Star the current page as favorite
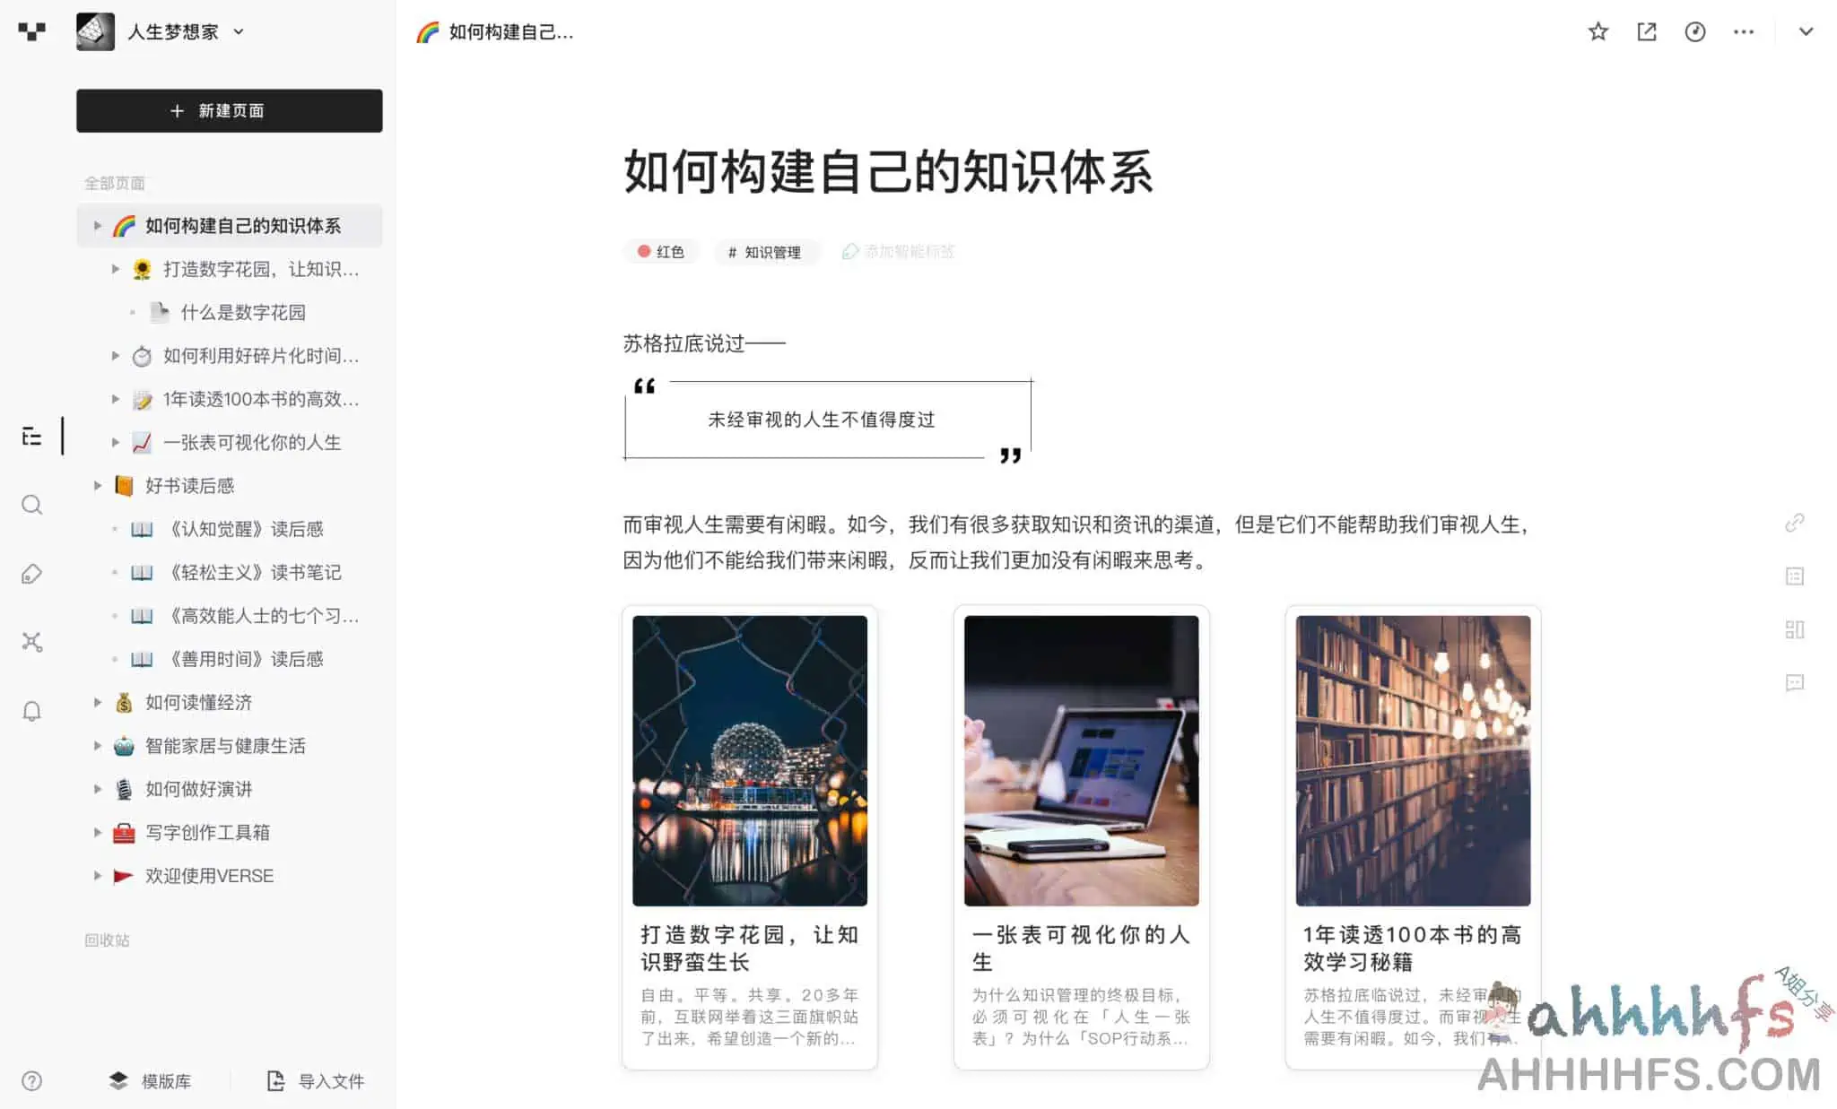Screen dimensions: 1837x1109 1598,31
